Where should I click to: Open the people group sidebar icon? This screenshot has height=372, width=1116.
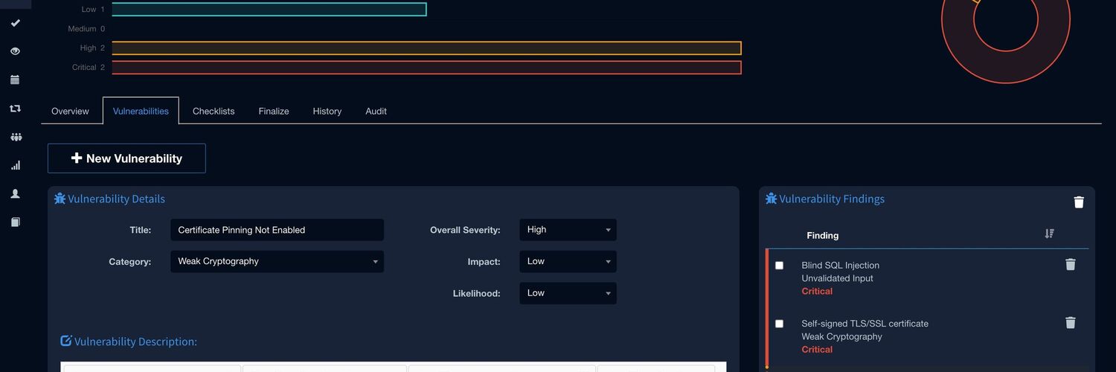(x=15, y=137)
